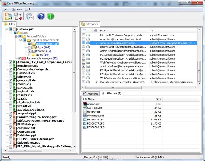Image resolution: width=205 pixels, height=161 pixels.
Task: Click the message list vertical scrollbar thumb
Action: tap(199, 71)
